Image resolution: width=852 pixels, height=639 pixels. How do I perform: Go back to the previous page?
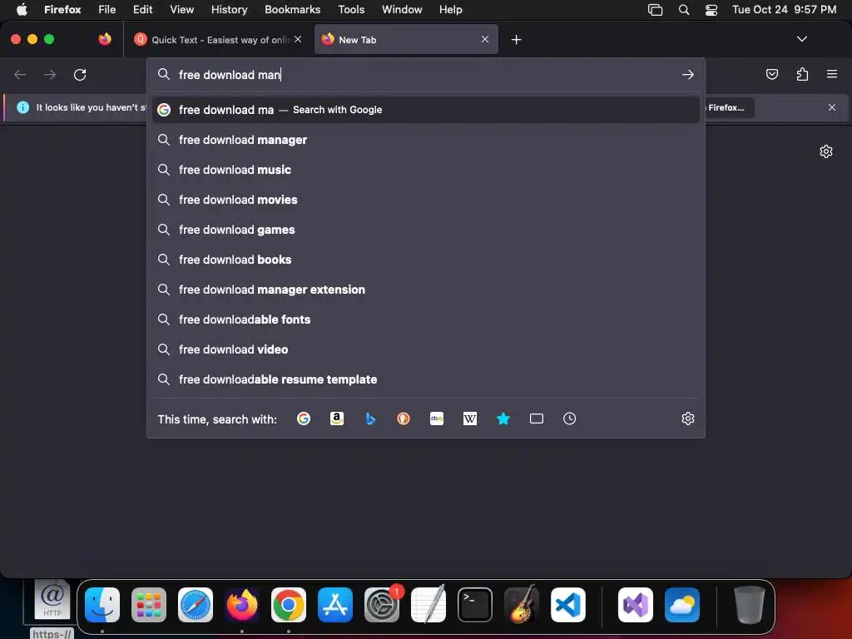point(20,74)
